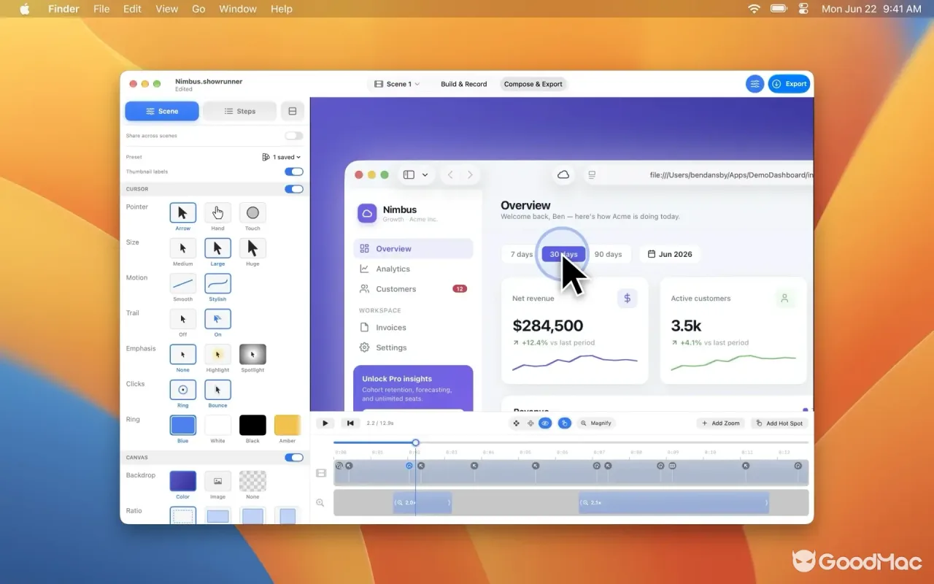
Task: Open the Preset '1 saved' dropdown
Action: 281,157
